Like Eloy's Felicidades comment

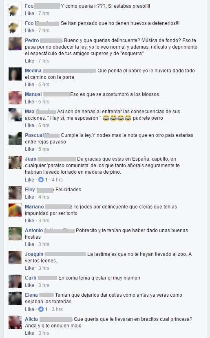(x=29, y=197)
